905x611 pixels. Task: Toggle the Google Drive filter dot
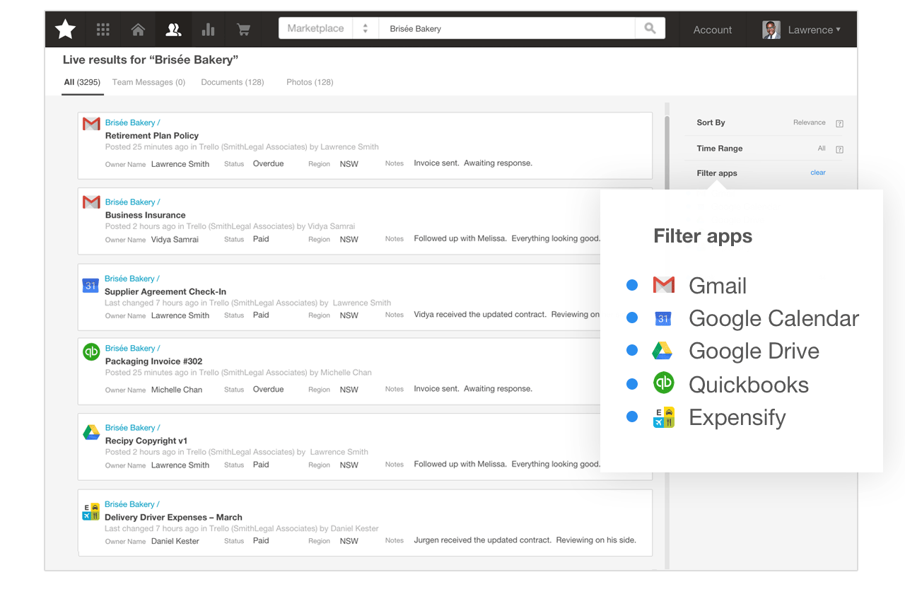[632, 351]
